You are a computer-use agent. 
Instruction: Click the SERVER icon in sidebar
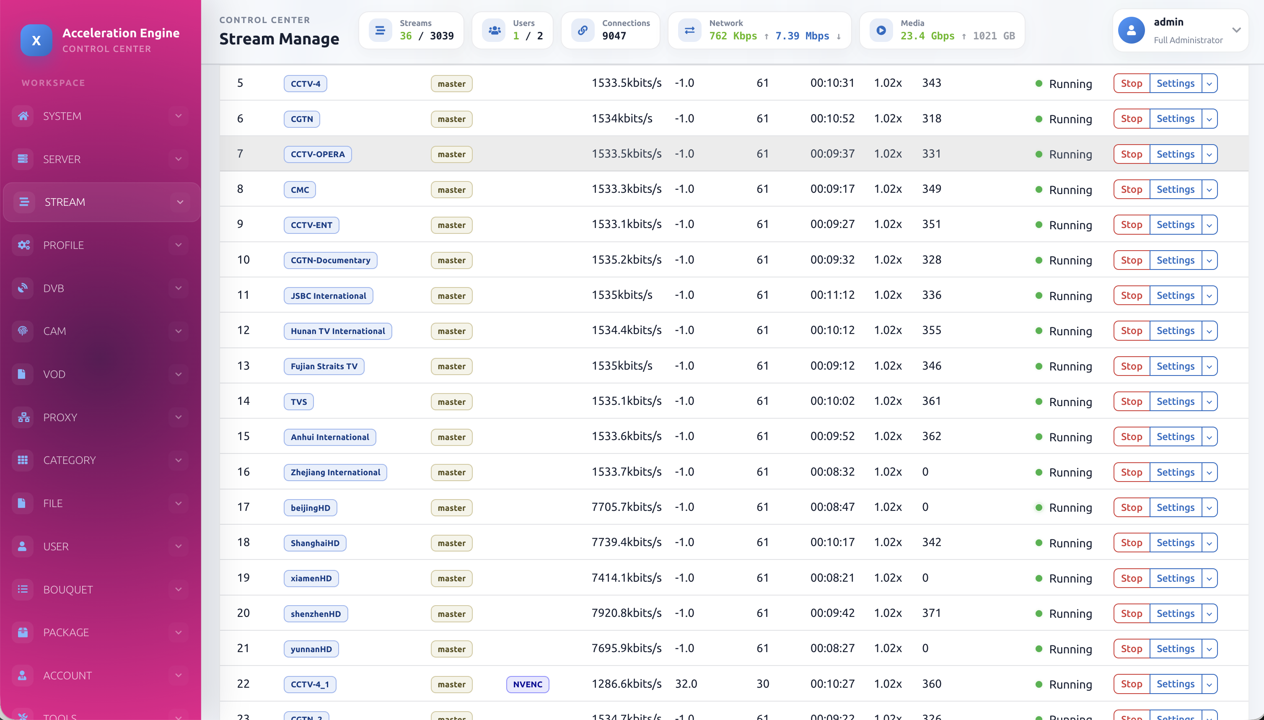[23, 159]
